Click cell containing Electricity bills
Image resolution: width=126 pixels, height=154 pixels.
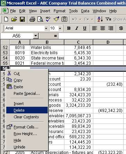(47, 53)
